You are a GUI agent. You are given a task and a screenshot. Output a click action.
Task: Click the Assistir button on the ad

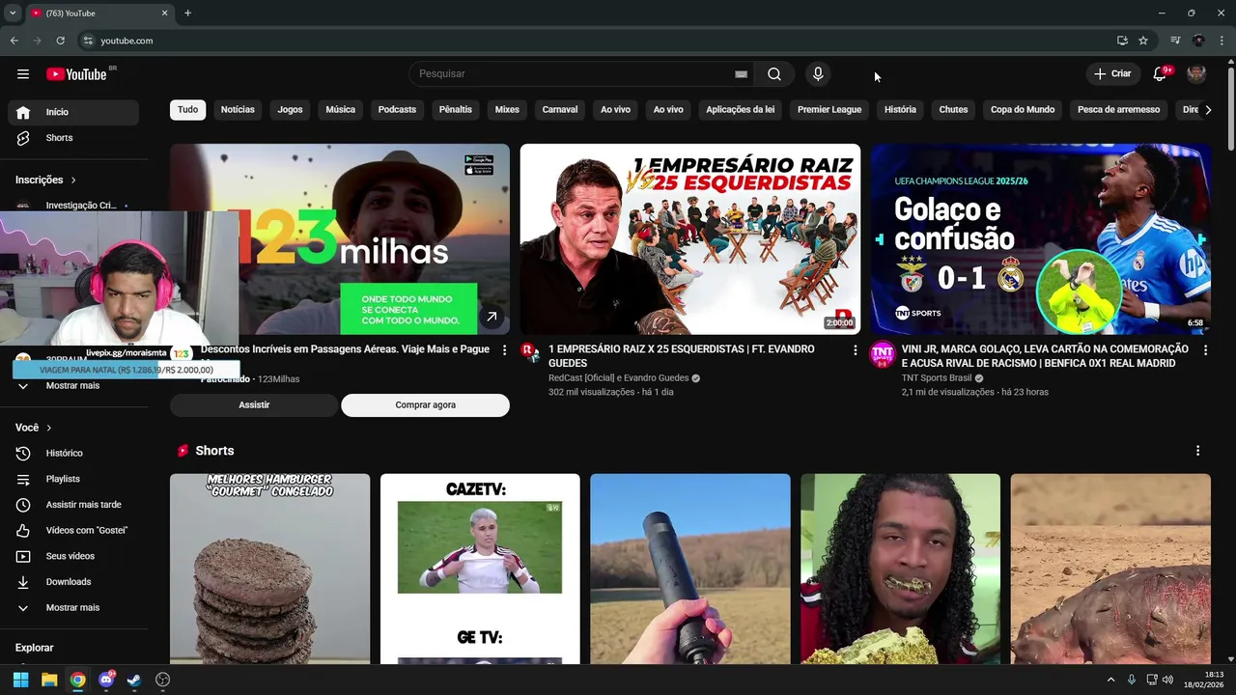tap(254, 405)
